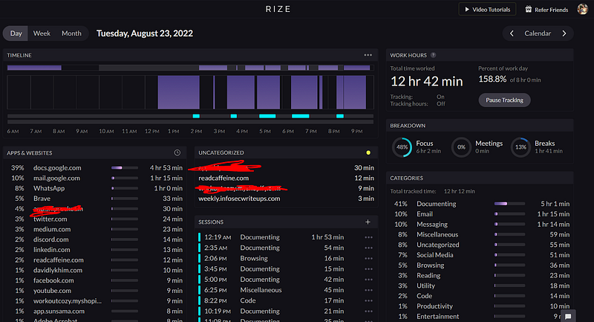Select the Messaging category row
The height and width of the screenshot is (322, 594).
click(x=480, y=224)
